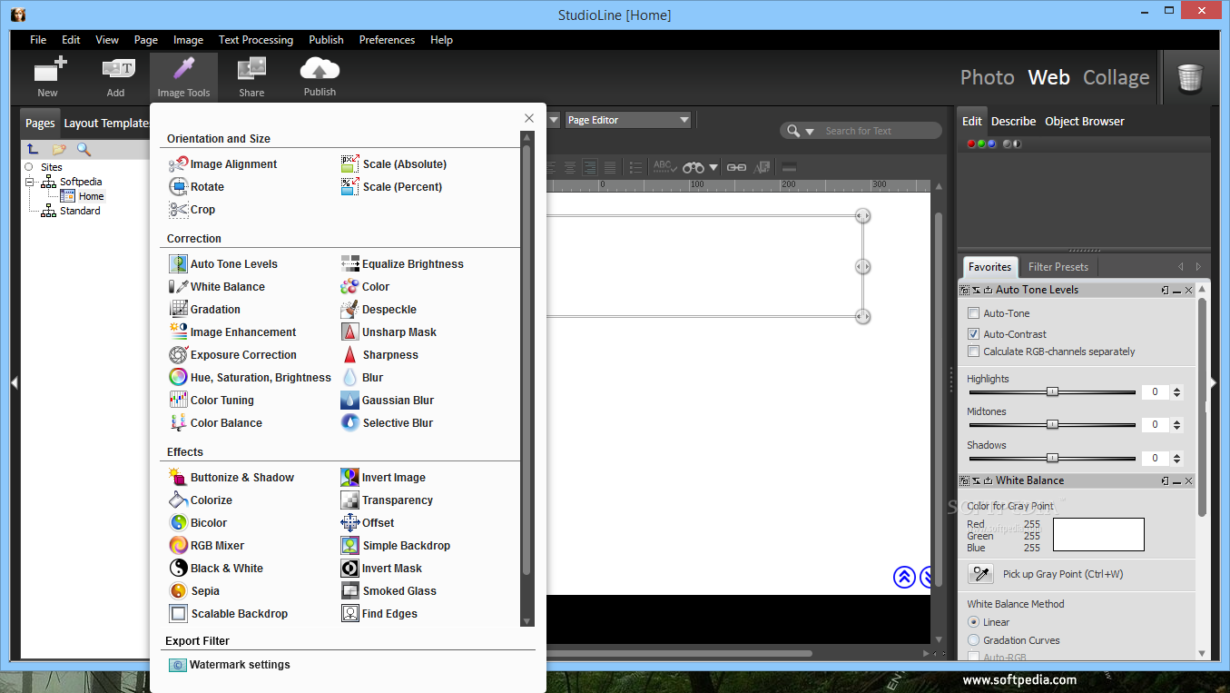Open Scale (Percent)

tap(392, 187)
